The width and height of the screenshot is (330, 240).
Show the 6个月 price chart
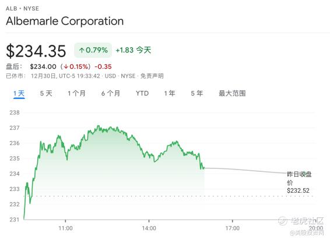coord(111,93)
